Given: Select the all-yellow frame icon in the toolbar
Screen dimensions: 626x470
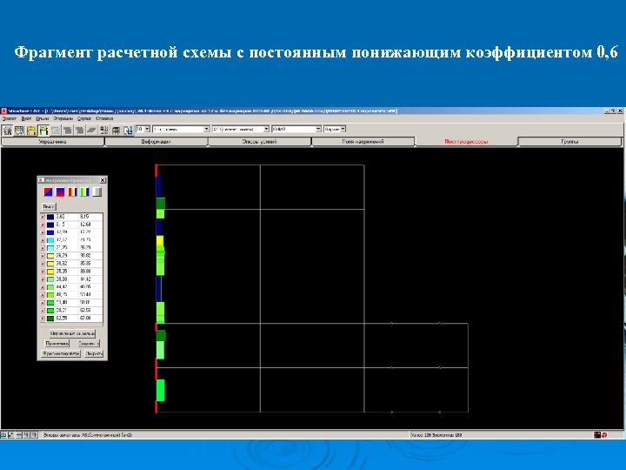Looking at the screenshot, I should click(31, 130).
